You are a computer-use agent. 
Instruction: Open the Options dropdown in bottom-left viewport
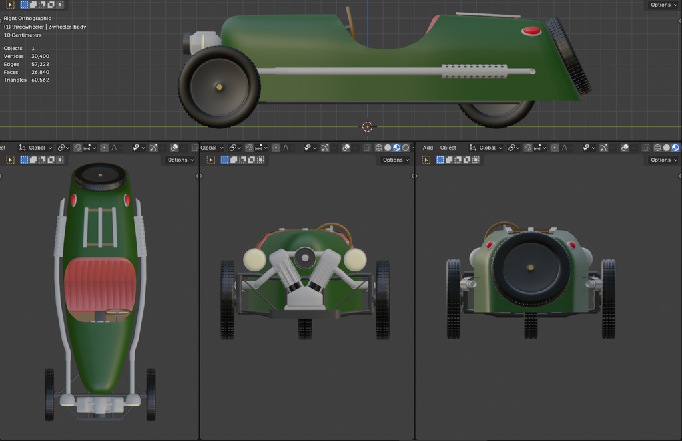point(180,160)
